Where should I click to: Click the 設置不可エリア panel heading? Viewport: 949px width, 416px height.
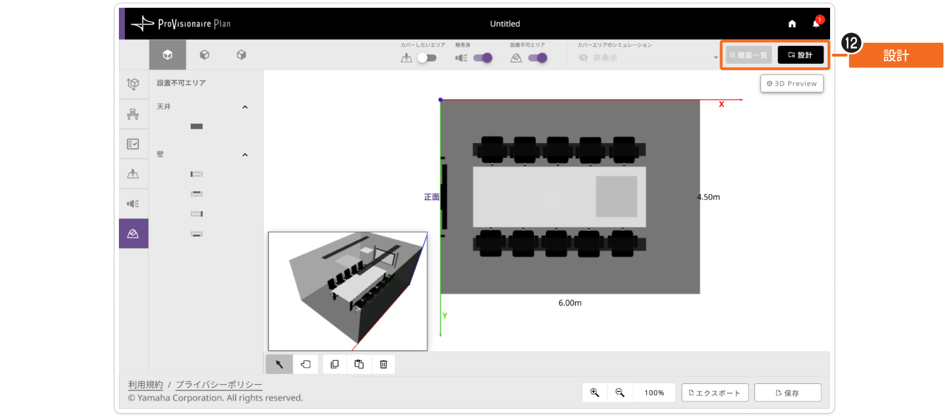tap(181, 83)
